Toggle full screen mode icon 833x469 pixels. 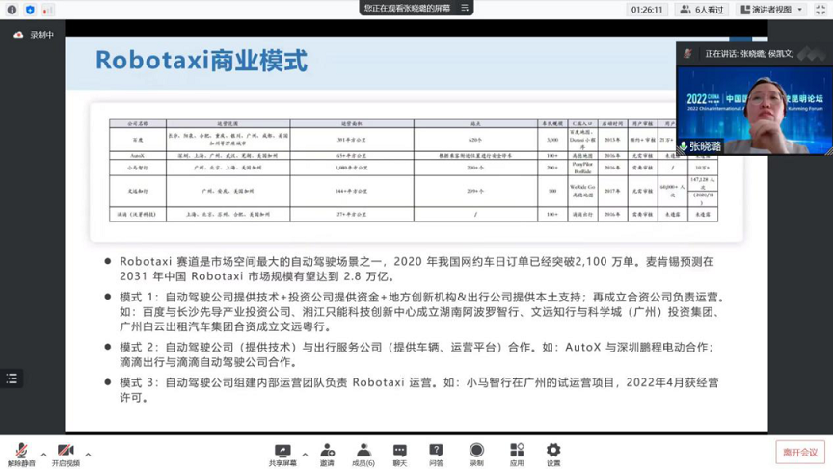coord(820,10)
